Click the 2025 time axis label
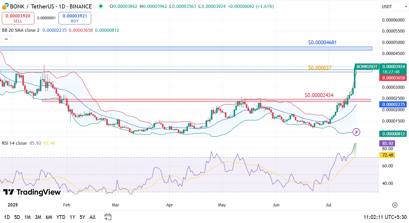The height and width of the screenshot is (223, 409). [13, 205]
